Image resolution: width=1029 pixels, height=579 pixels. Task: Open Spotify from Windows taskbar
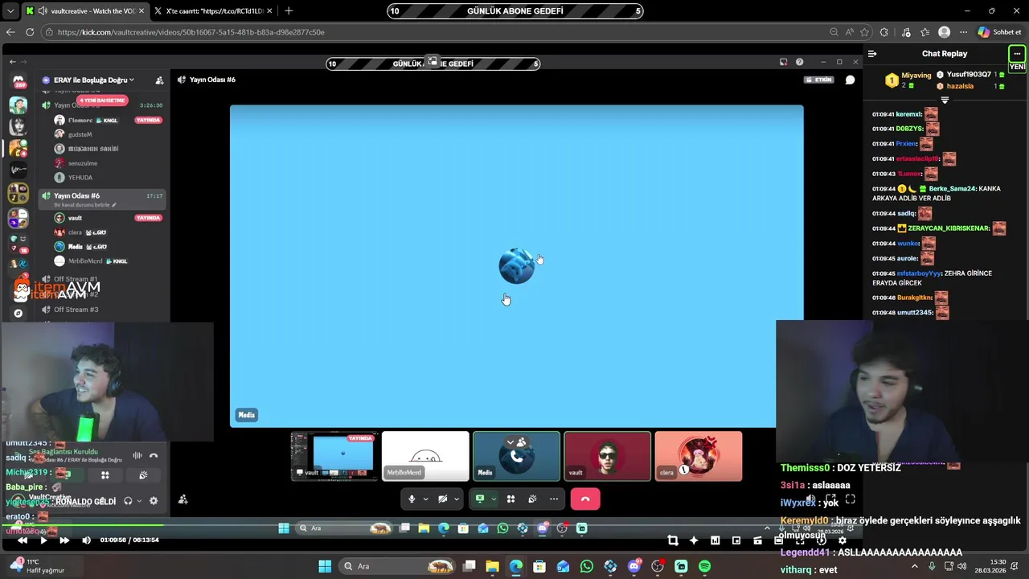point(705,567)
